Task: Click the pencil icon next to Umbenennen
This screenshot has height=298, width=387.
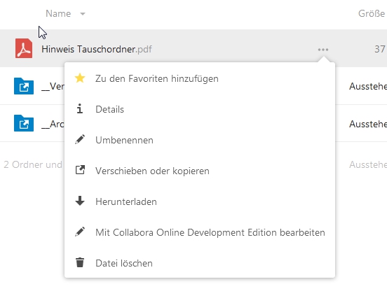Action: (x=80, y=139)
